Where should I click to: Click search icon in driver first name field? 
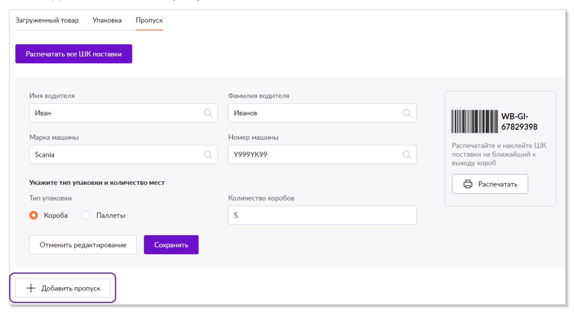[208, 113]
